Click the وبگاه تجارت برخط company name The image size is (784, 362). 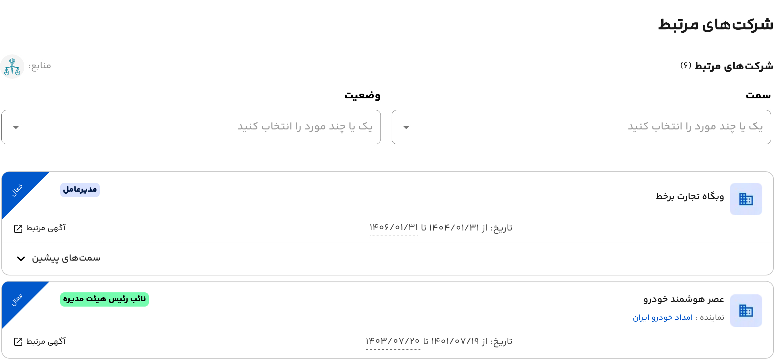click(690, 196)
